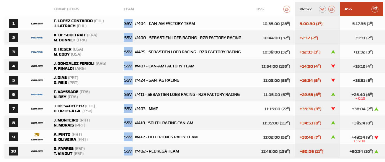
Task: Click the red down arrow in Pinto's ASS cell
Action: point(376,137)
